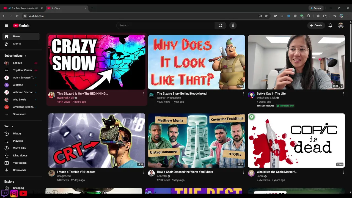Open America's Test Kitchen subscription
Viewport: 352px width, 198px height.
click(x=21, y=107)
